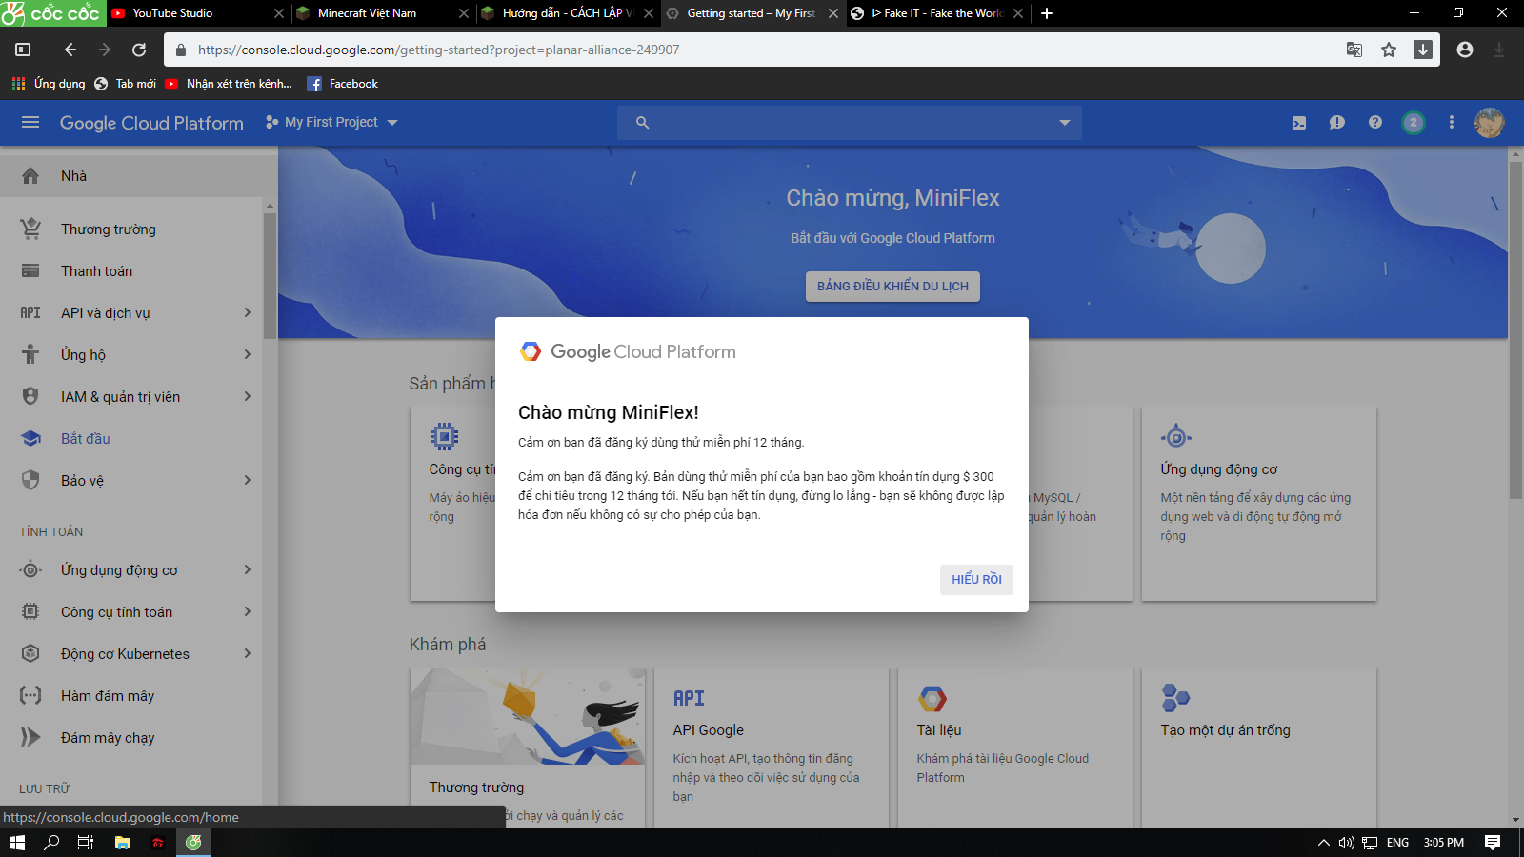Click the Công cụ tính toán chip icon
The width and height of the screenshot is (1524, 857).
[x=30, y=611]
